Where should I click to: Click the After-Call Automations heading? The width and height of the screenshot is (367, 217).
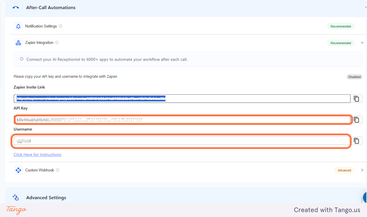(51, 8)
